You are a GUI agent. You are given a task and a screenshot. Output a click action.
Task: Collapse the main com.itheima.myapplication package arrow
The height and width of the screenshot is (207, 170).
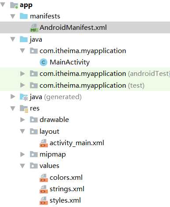click(22, 51)
